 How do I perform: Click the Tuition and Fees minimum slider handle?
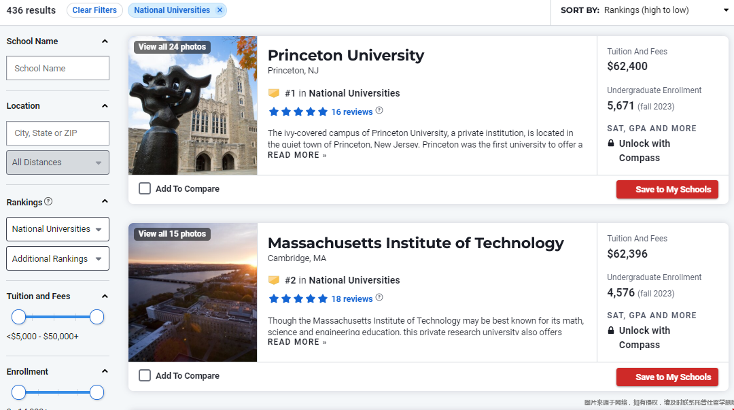pyautogui.click(x=19, y=318)
